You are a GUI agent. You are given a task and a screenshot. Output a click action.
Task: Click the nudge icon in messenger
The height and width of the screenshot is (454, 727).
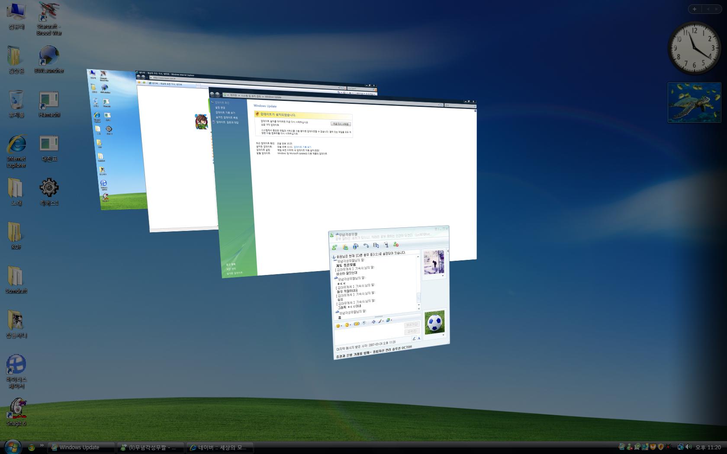pos(357,323)
